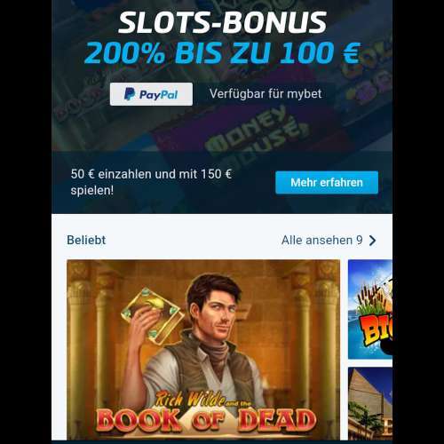This screenshot has width=444, height=444.
Task: Click the blue PayPal P icon
Action: point(130,94)
